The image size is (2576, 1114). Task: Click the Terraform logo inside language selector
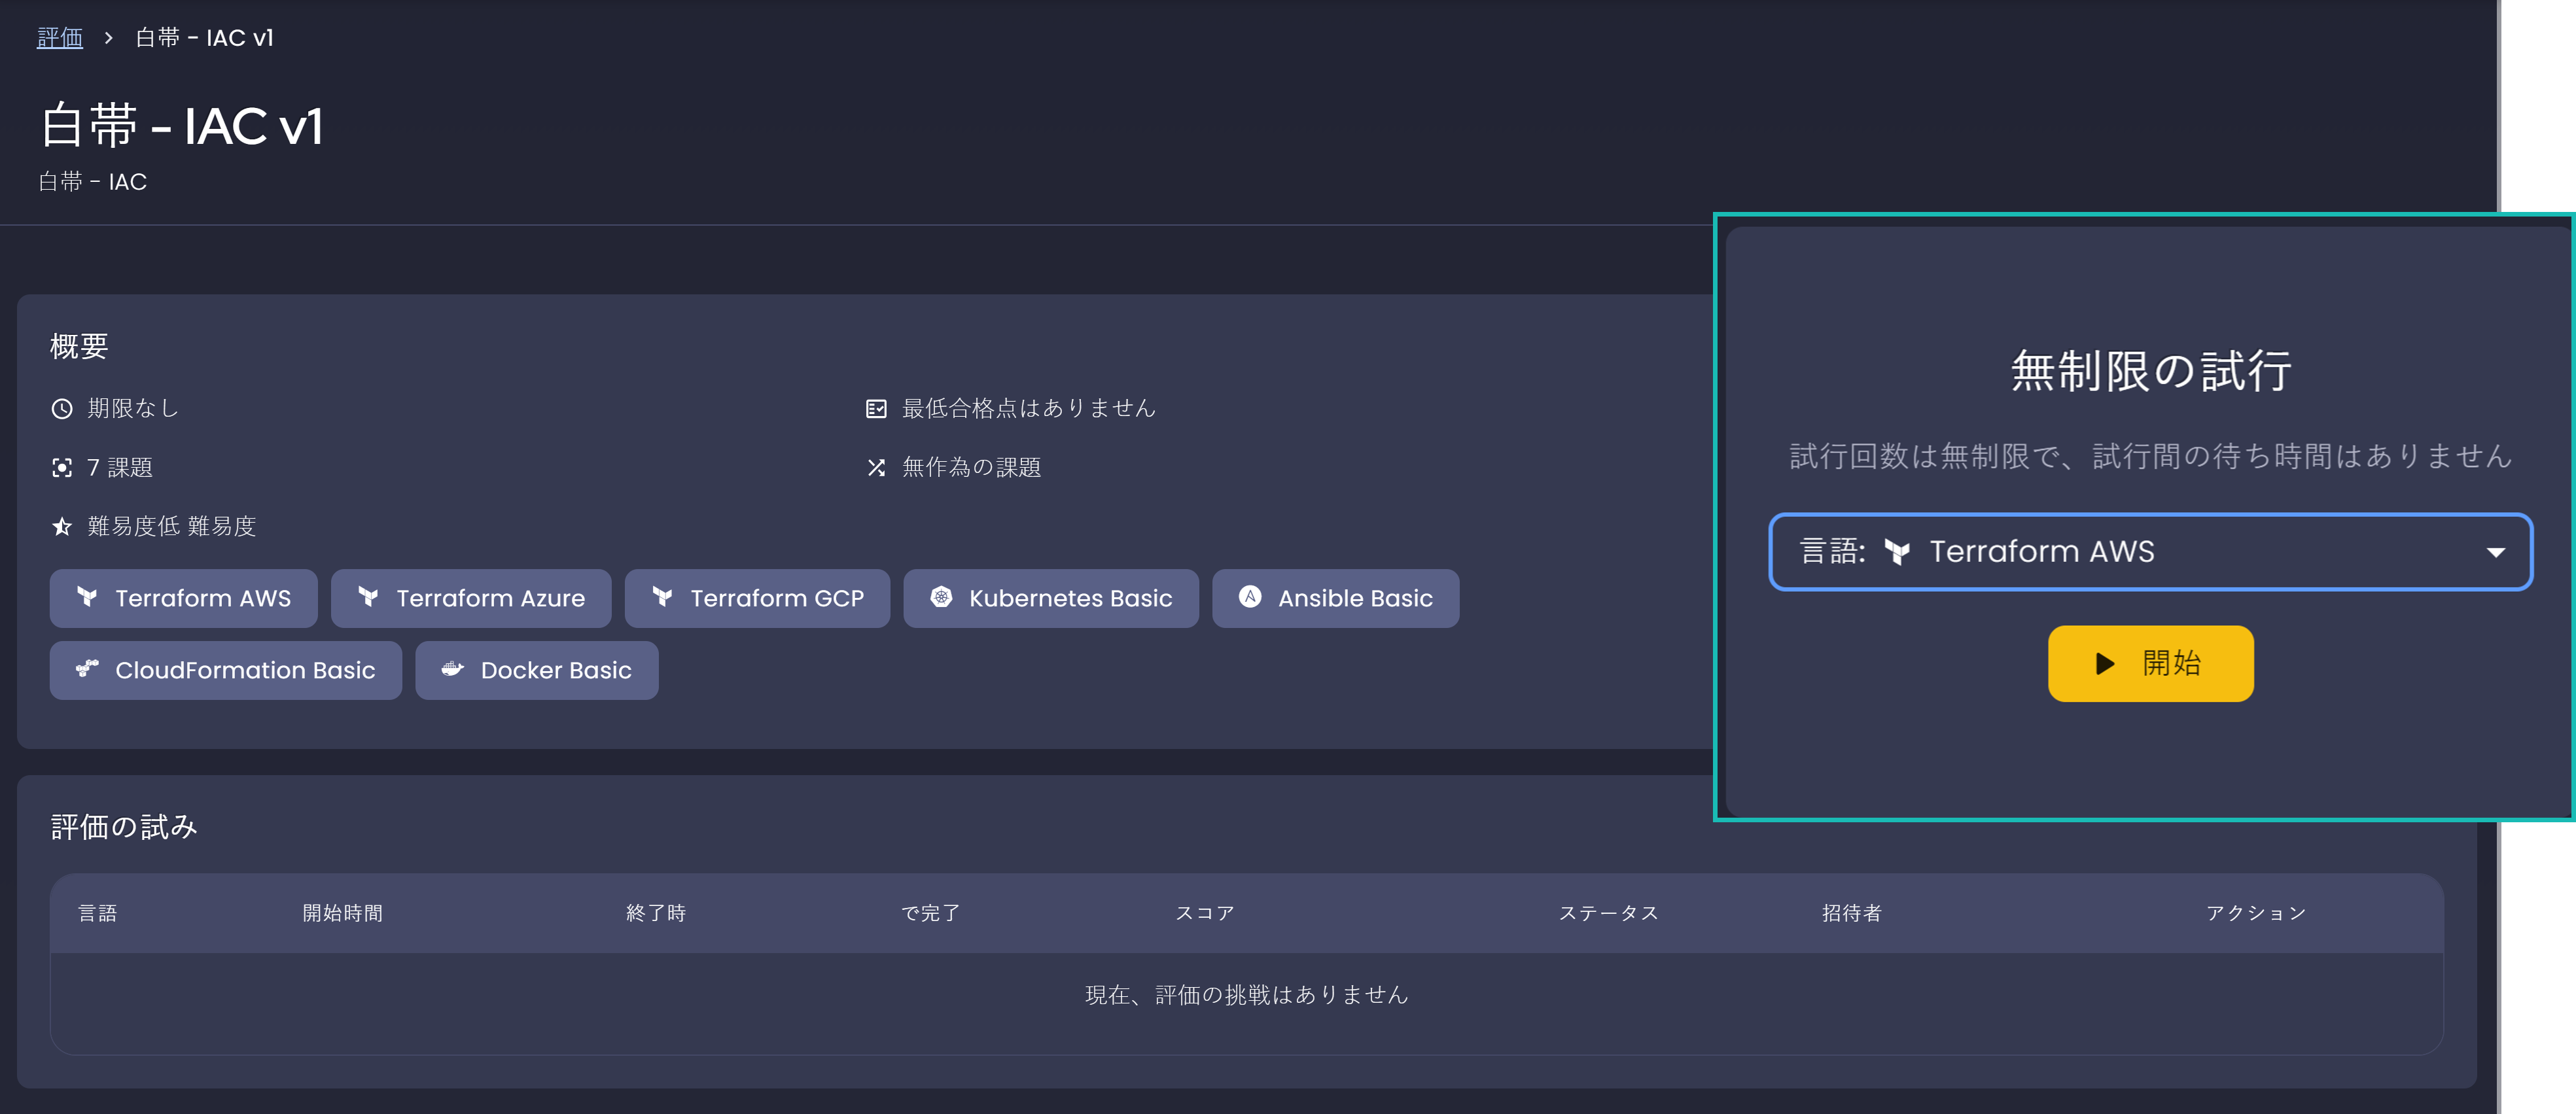click(x=1897, y=551)
